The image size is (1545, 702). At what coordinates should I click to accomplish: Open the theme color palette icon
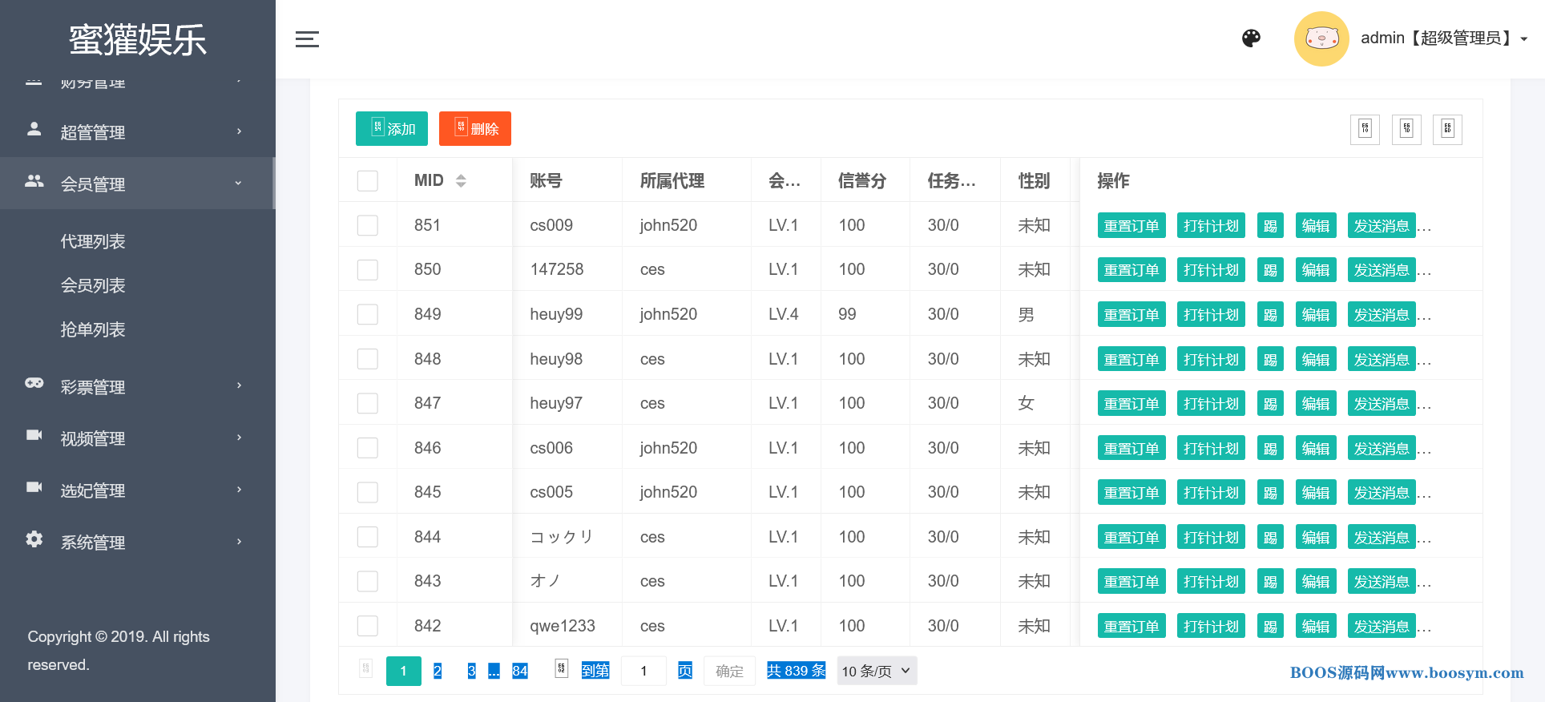pos(1251,38)
